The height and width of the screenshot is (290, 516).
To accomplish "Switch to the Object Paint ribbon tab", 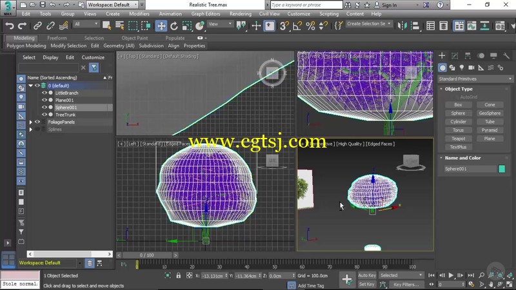I will tap(135, 38).
